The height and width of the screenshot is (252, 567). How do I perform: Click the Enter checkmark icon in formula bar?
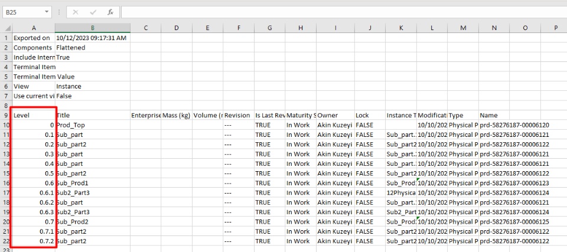coord(93,12)
